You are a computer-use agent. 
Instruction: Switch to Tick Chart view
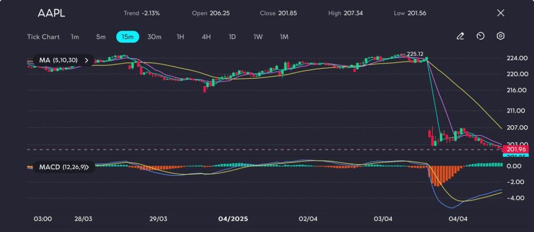click(x=43, y=37)
